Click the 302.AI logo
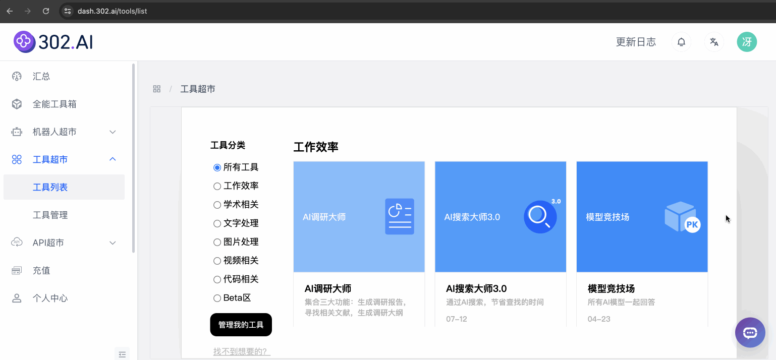This screenshot has width=776, height=360. pyautogui.click(x=53, y=42)
